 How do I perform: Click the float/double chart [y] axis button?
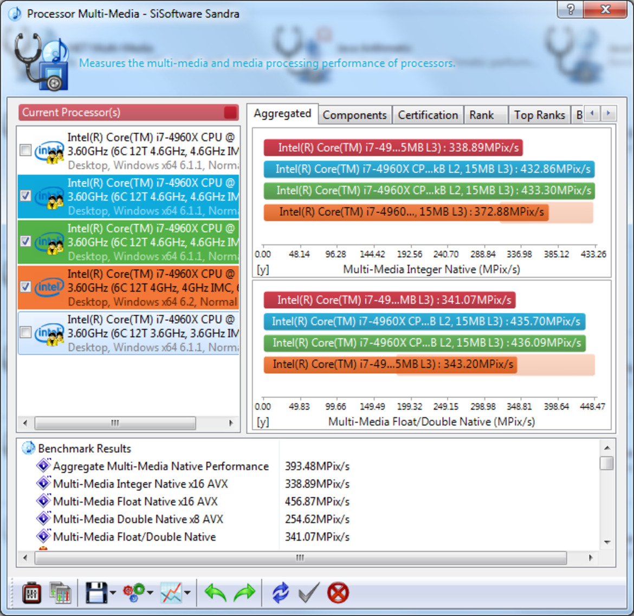(x=263, y=422)
